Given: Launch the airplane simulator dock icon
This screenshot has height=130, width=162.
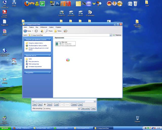Looking at the screenshot, I should [x=84, y=4].
